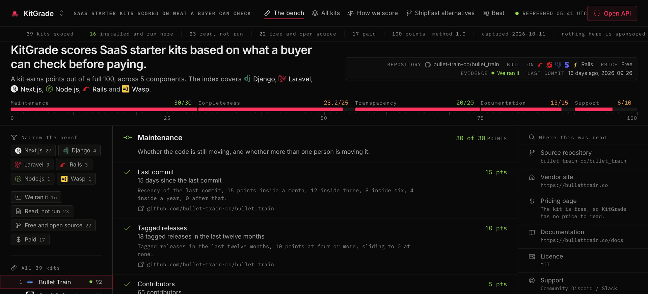Filter by Free and open source

pyautogui.click(x=53, y=225)
